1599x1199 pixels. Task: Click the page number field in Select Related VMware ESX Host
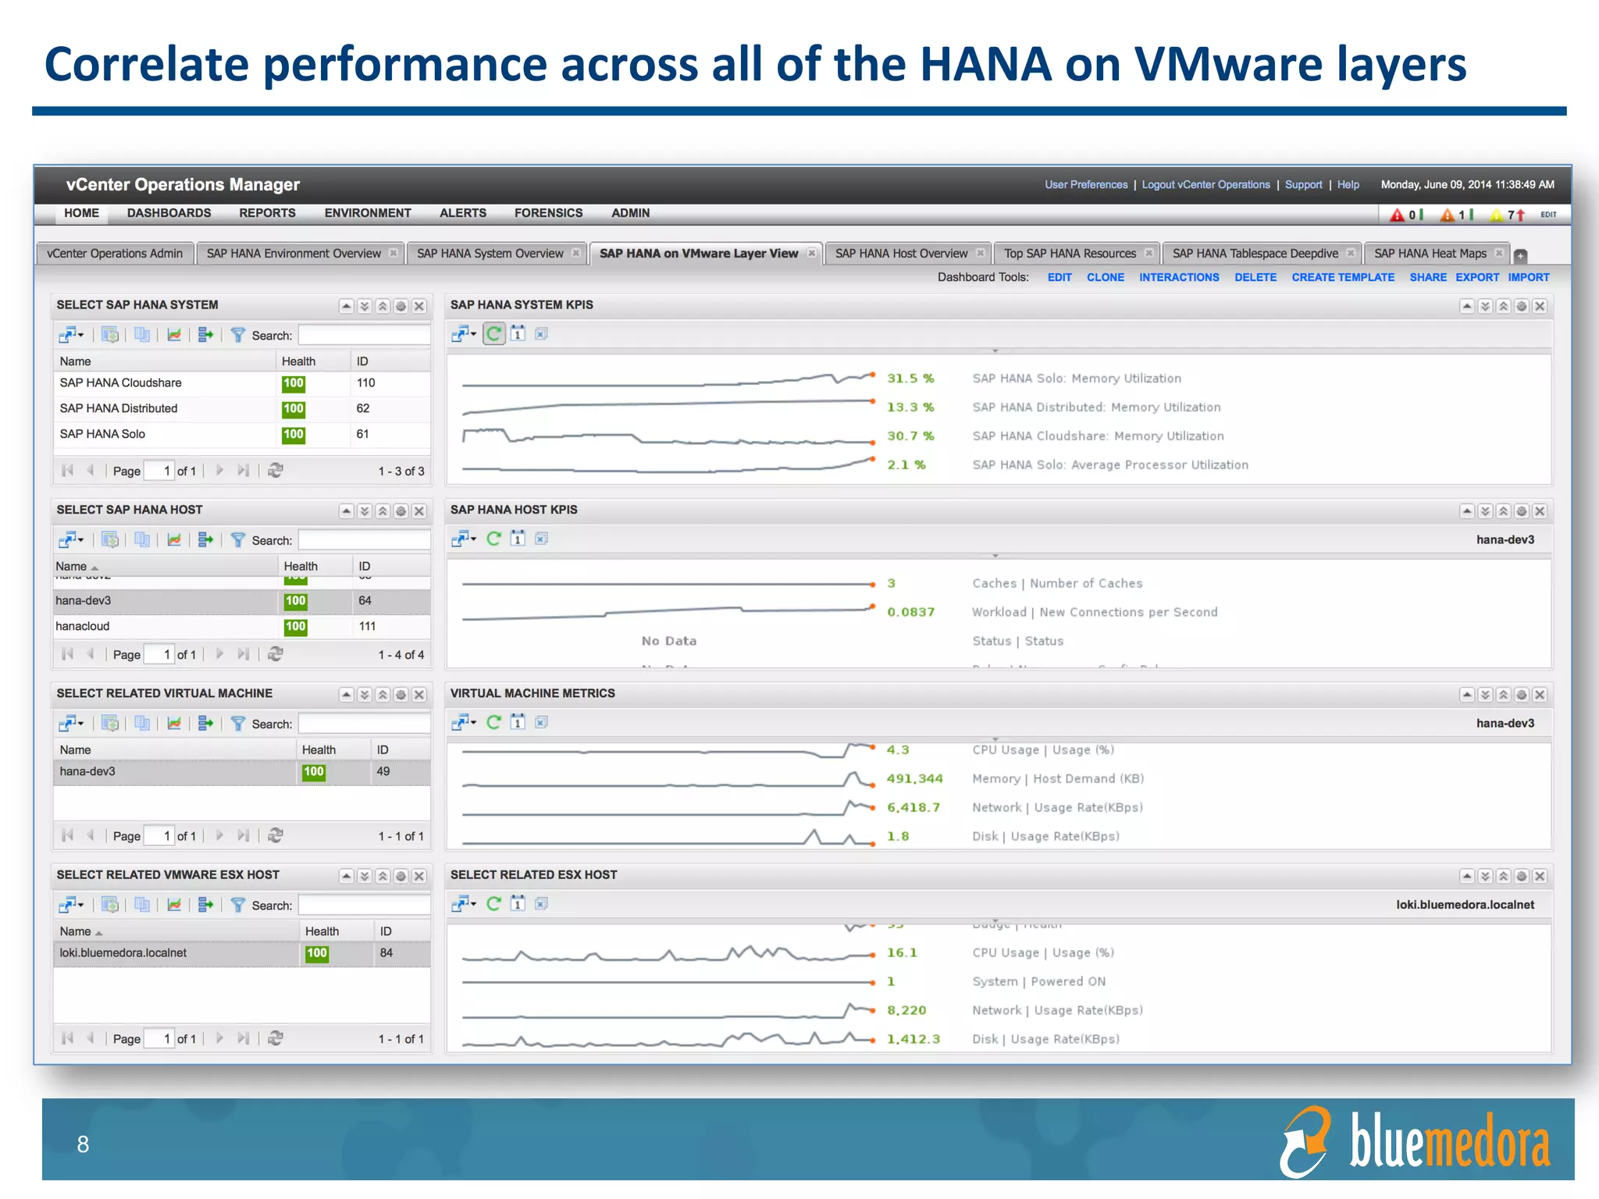click(x=159, y=1038)
